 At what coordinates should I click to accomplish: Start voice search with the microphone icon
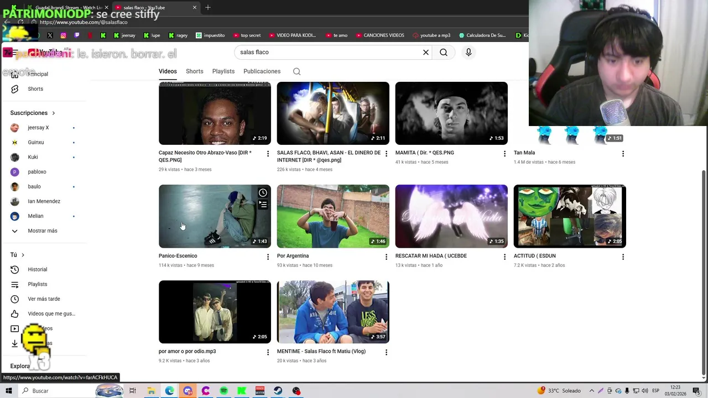pyautogui.click(x=468, y=52)
